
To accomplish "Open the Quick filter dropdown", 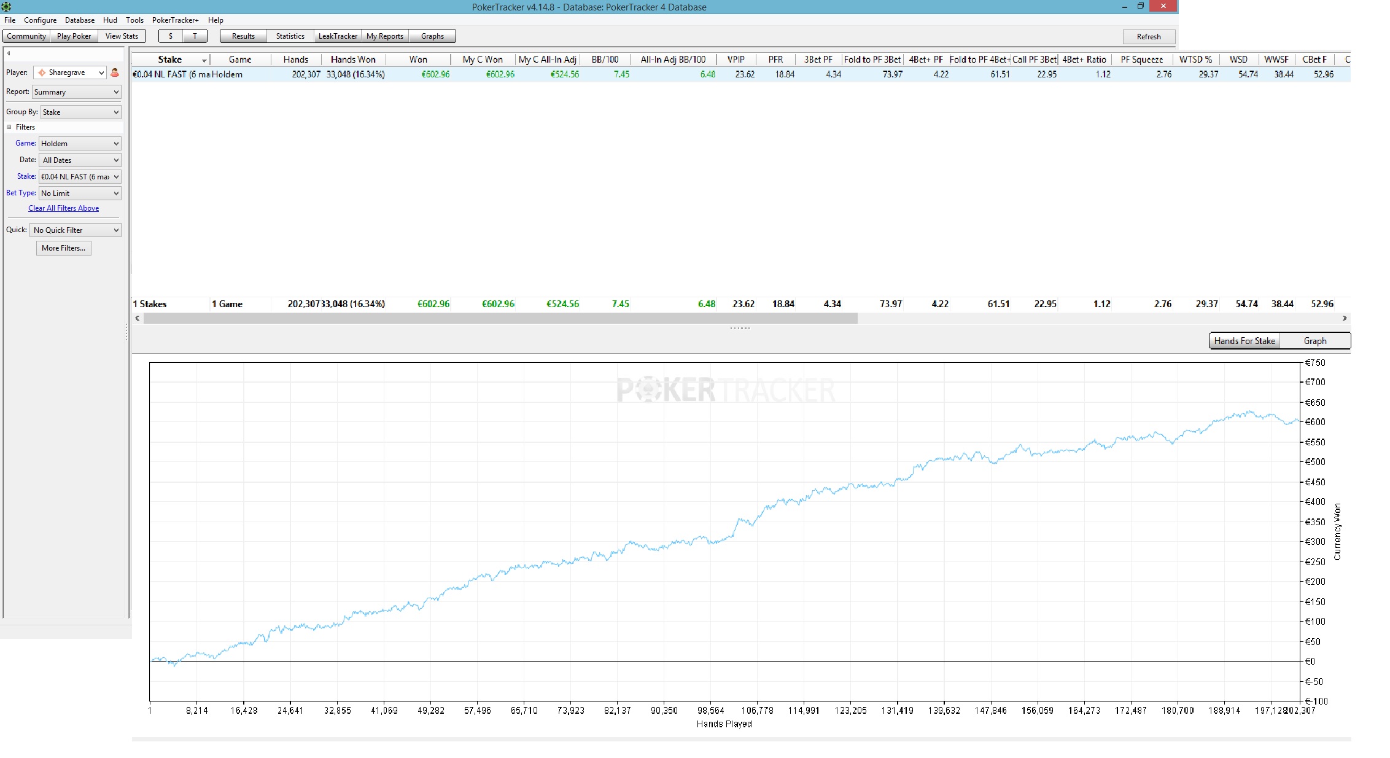I will (x=76, y=230).
